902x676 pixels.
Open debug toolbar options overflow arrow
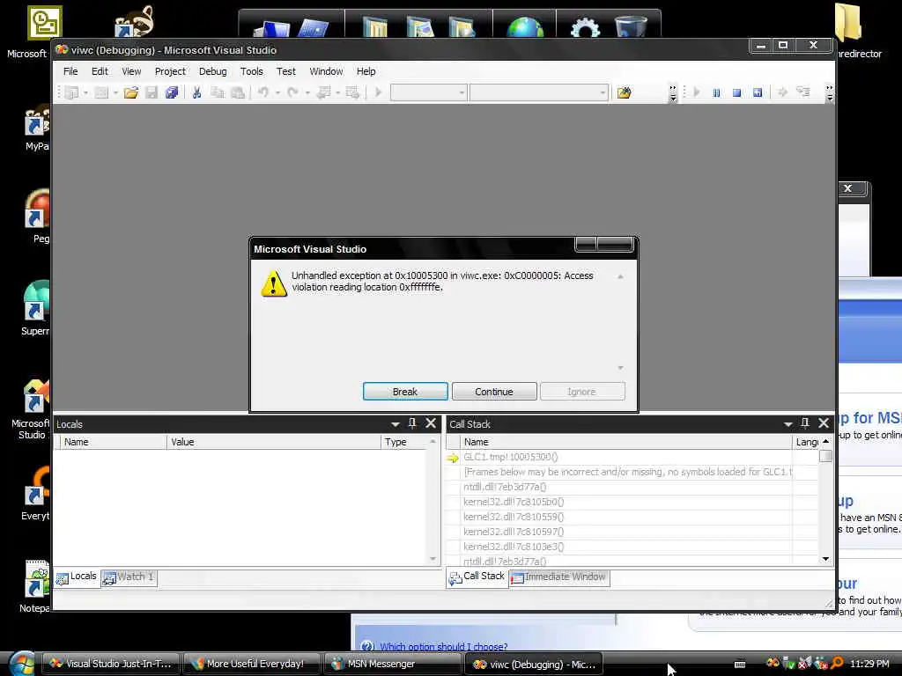click(830, 93)
